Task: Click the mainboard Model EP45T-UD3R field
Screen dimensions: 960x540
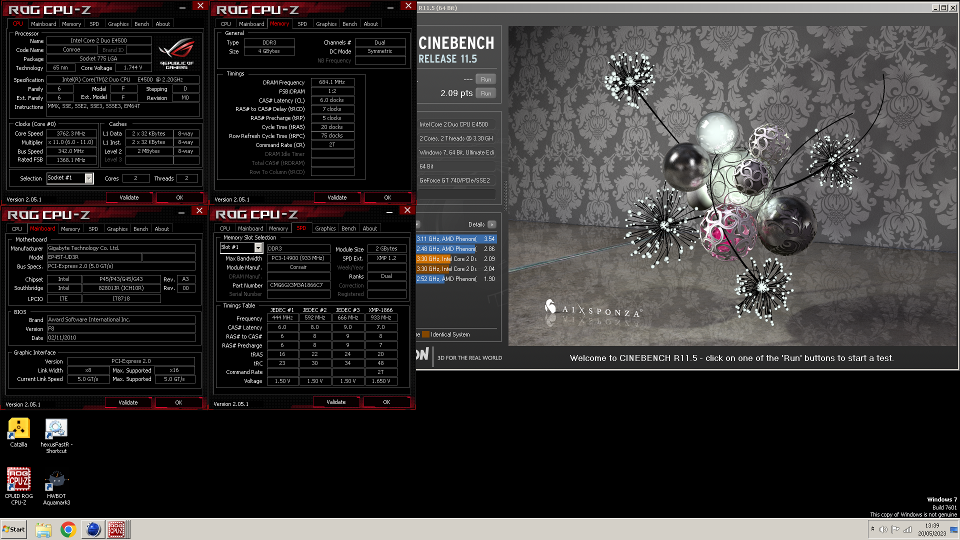Action: 94,257
